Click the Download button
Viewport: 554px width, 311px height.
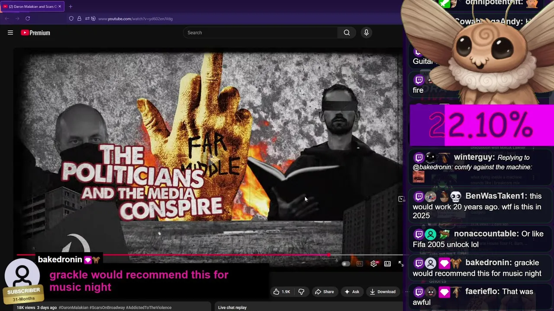382,292
